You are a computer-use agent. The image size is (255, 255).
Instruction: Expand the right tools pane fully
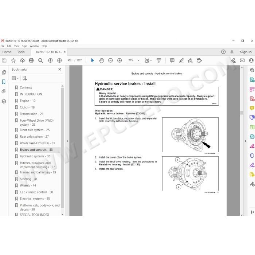(252, 212)
